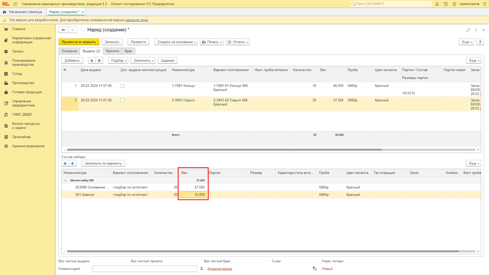Viewport: 489px width, 275px height.
Task: Open the Подбор dropdown
Action: [118, 60]
